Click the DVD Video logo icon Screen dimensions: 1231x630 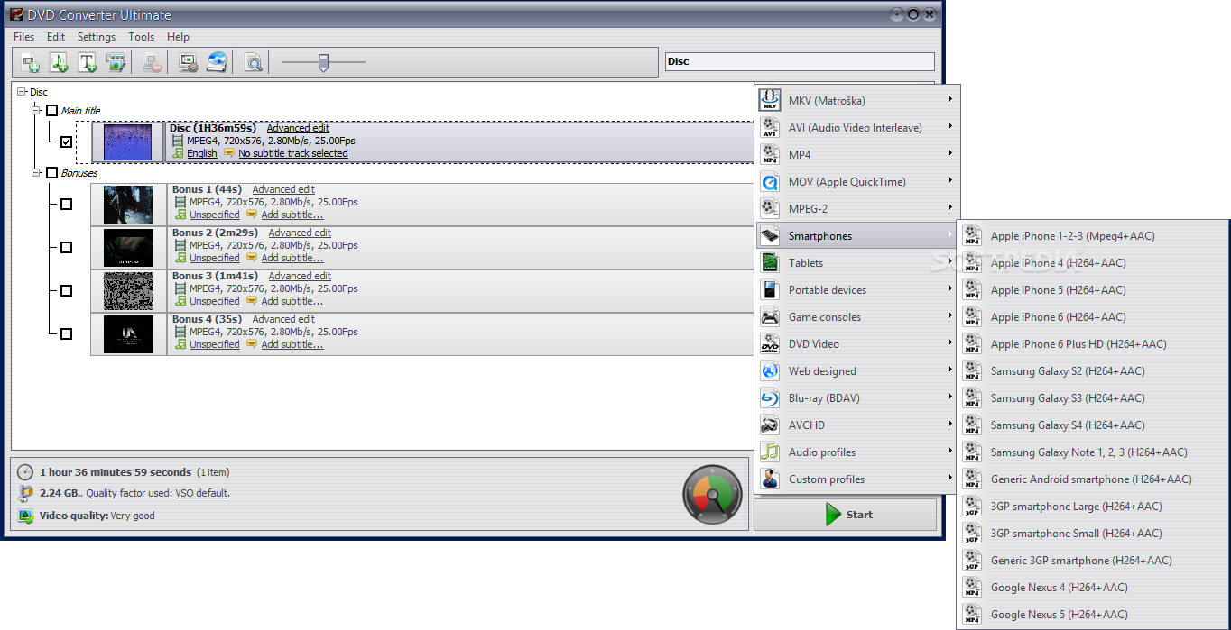coord(770,343)
